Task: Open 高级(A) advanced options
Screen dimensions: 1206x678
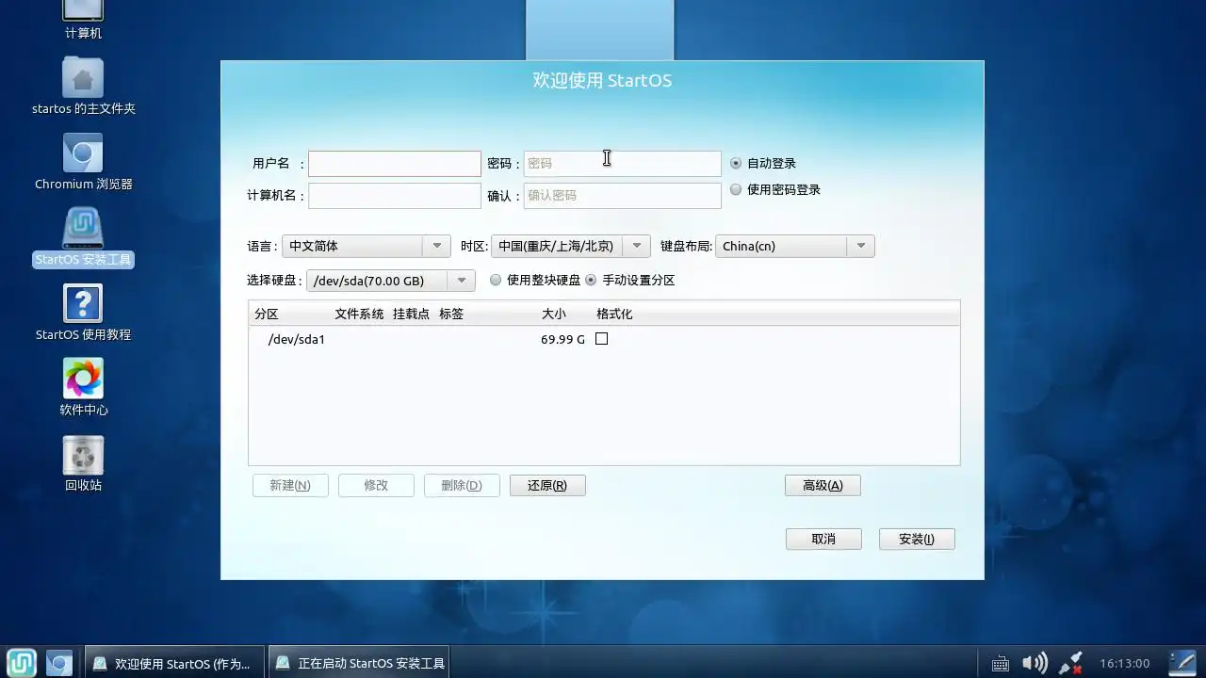Action: 823,485
